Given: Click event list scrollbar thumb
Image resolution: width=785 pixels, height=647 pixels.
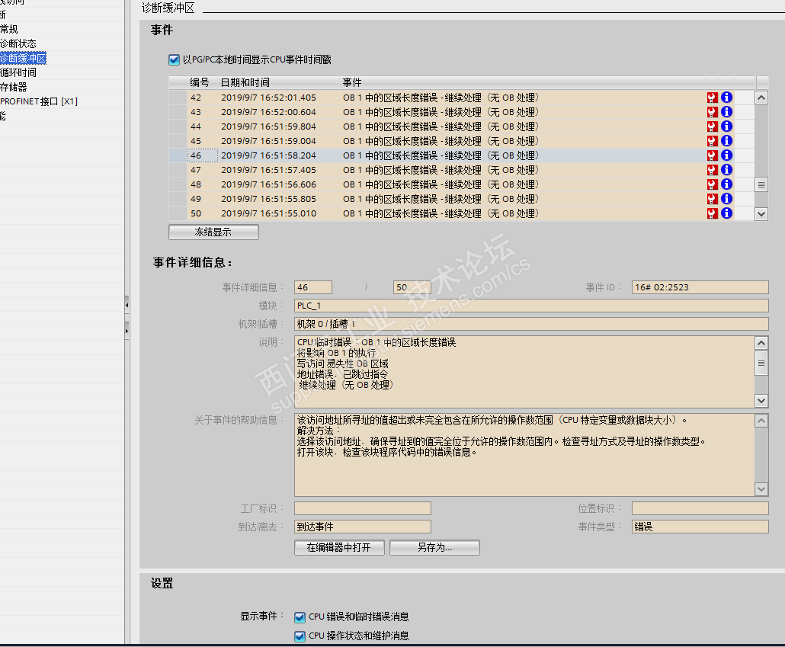Looking at the screenshot, I should (761, 184).
